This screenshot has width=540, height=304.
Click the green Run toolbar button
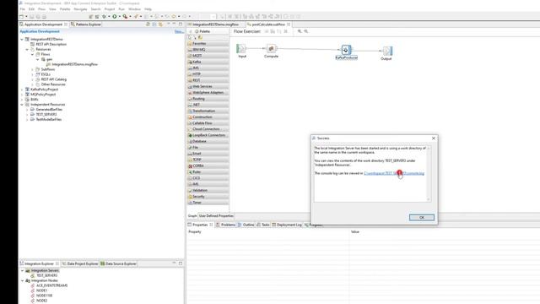tap(115, 16)
